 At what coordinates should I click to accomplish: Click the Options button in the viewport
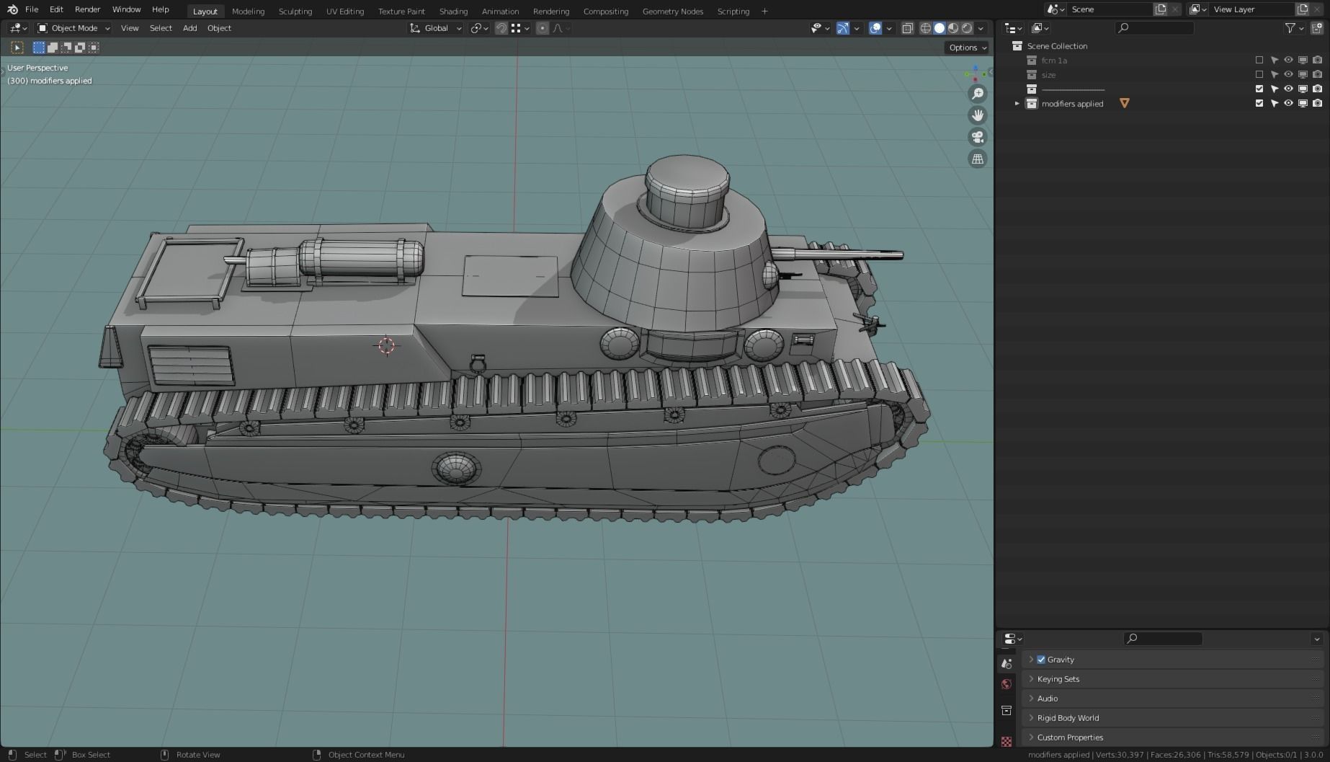965,47
